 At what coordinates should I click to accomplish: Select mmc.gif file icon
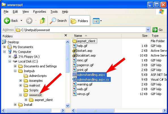tap(75, 60)
